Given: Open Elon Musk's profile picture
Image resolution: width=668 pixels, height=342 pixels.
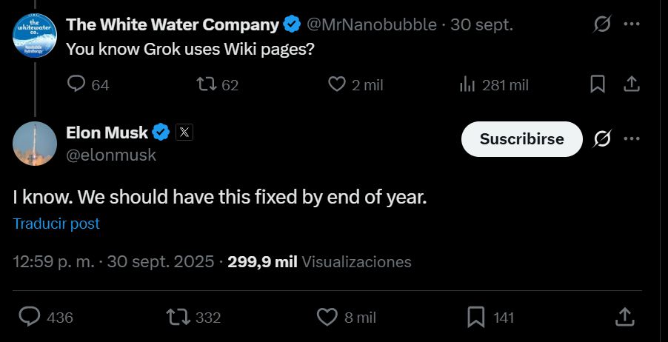Looking at the screenshot, I should [x=35, y=144].
